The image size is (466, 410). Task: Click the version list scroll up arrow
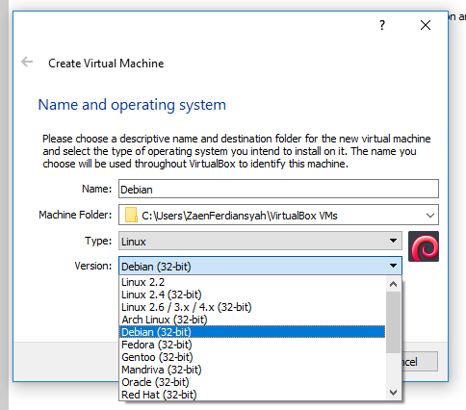pyautogui.click(x=393, y=284)
